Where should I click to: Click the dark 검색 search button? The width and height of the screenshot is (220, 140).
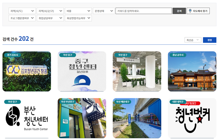click(x=179, y=11)
